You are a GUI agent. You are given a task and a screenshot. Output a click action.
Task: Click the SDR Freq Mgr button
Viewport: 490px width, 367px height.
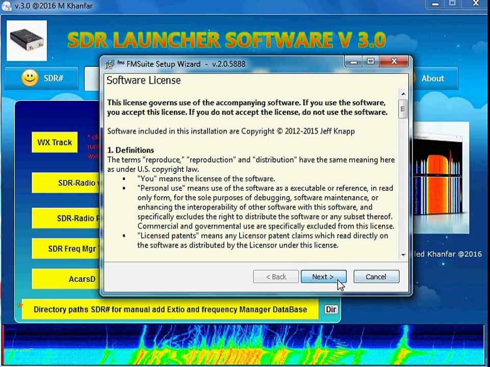tap(66, 249)
